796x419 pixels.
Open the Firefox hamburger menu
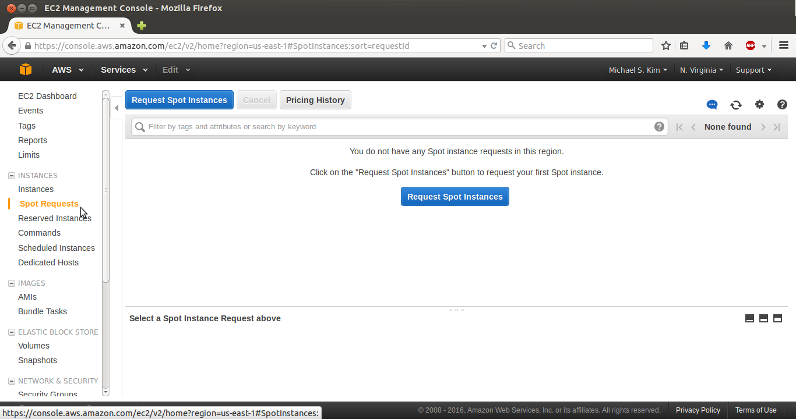pos(784,45)
